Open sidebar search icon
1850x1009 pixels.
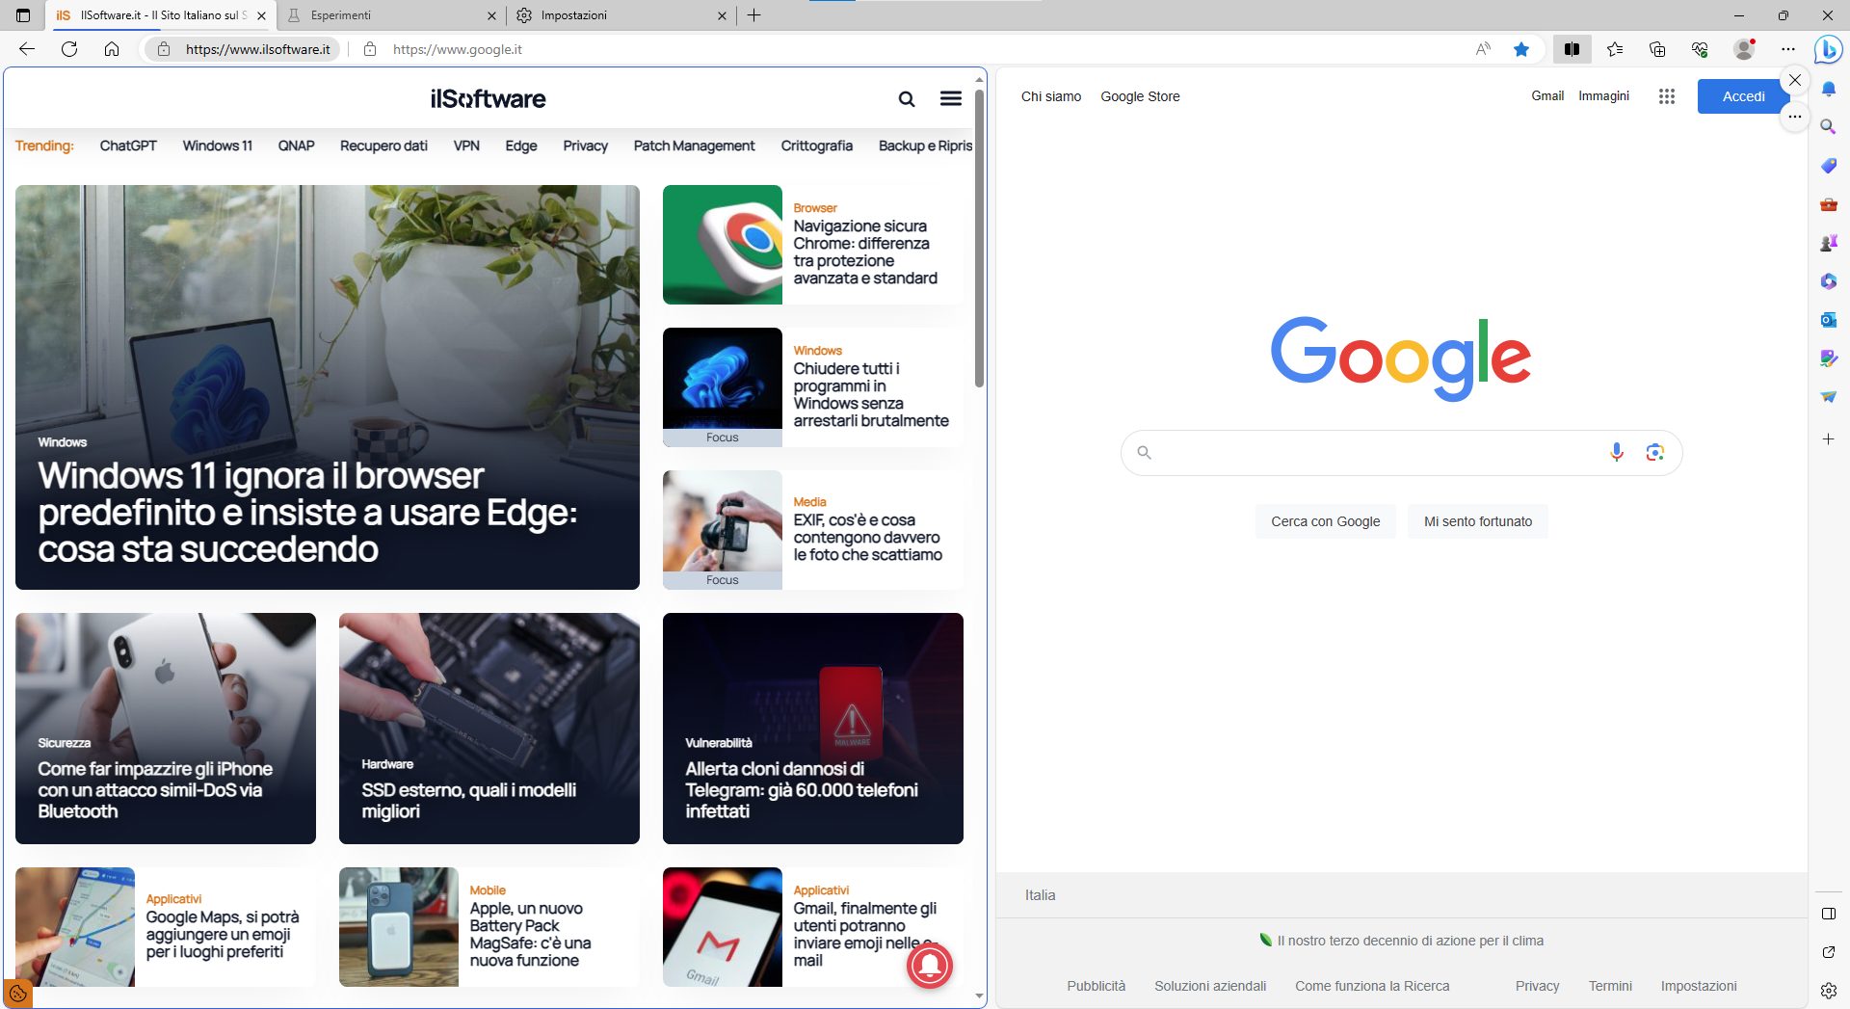[1828, 126]
